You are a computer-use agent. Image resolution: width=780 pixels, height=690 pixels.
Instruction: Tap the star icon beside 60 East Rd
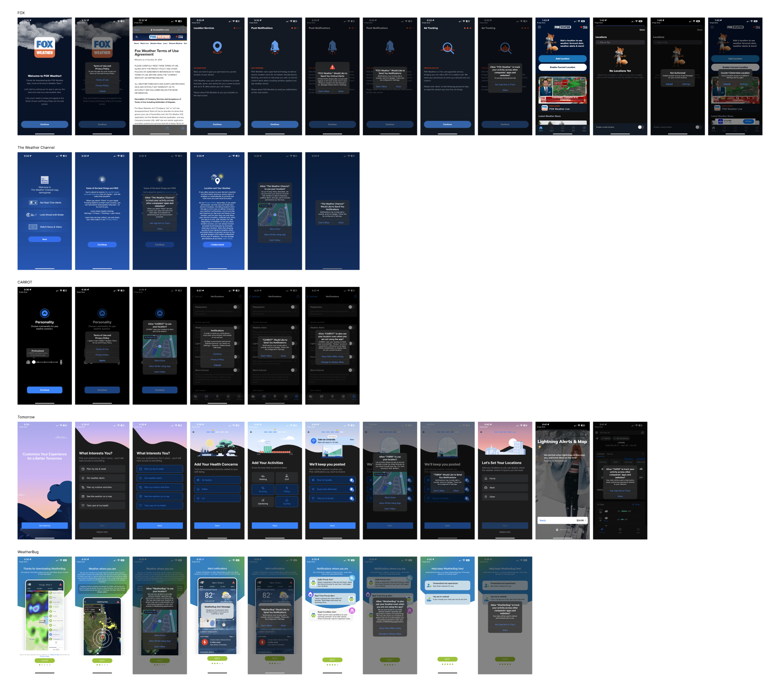point(642,432)
